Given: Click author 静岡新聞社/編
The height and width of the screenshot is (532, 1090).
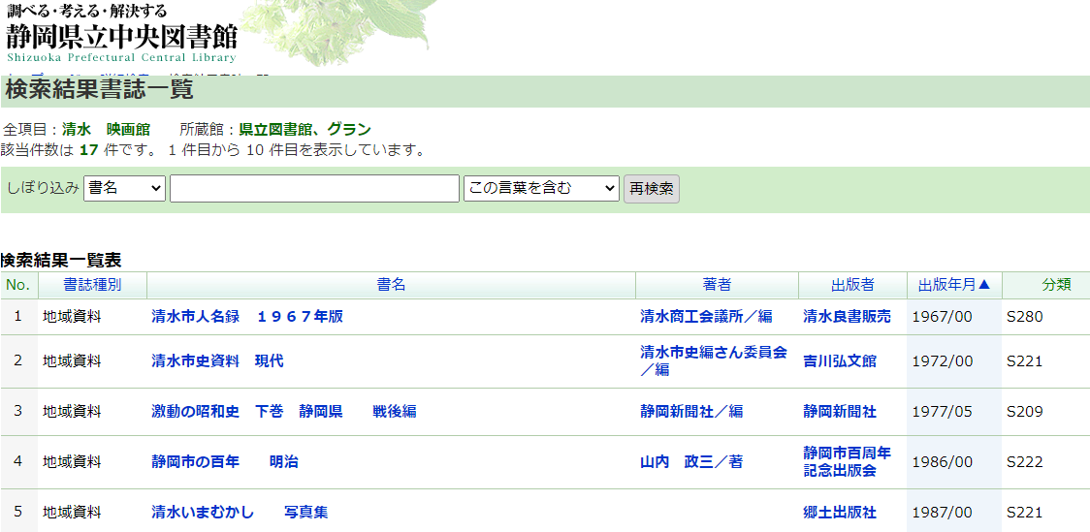Looking at the screenshot, I should (x=691, y=412).
